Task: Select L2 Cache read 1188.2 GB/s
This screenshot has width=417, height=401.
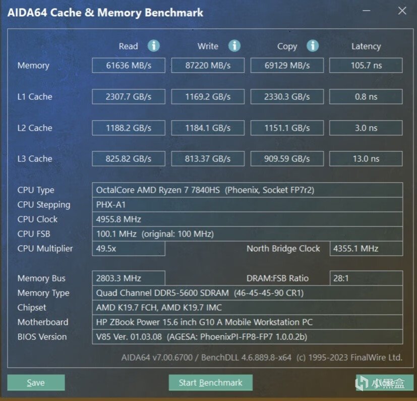Action: (x=129, y=128)
